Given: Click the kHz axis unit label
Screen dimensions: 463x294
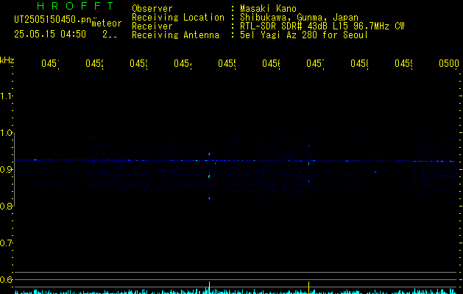Looking at the screenshot, I should point(7,60).
